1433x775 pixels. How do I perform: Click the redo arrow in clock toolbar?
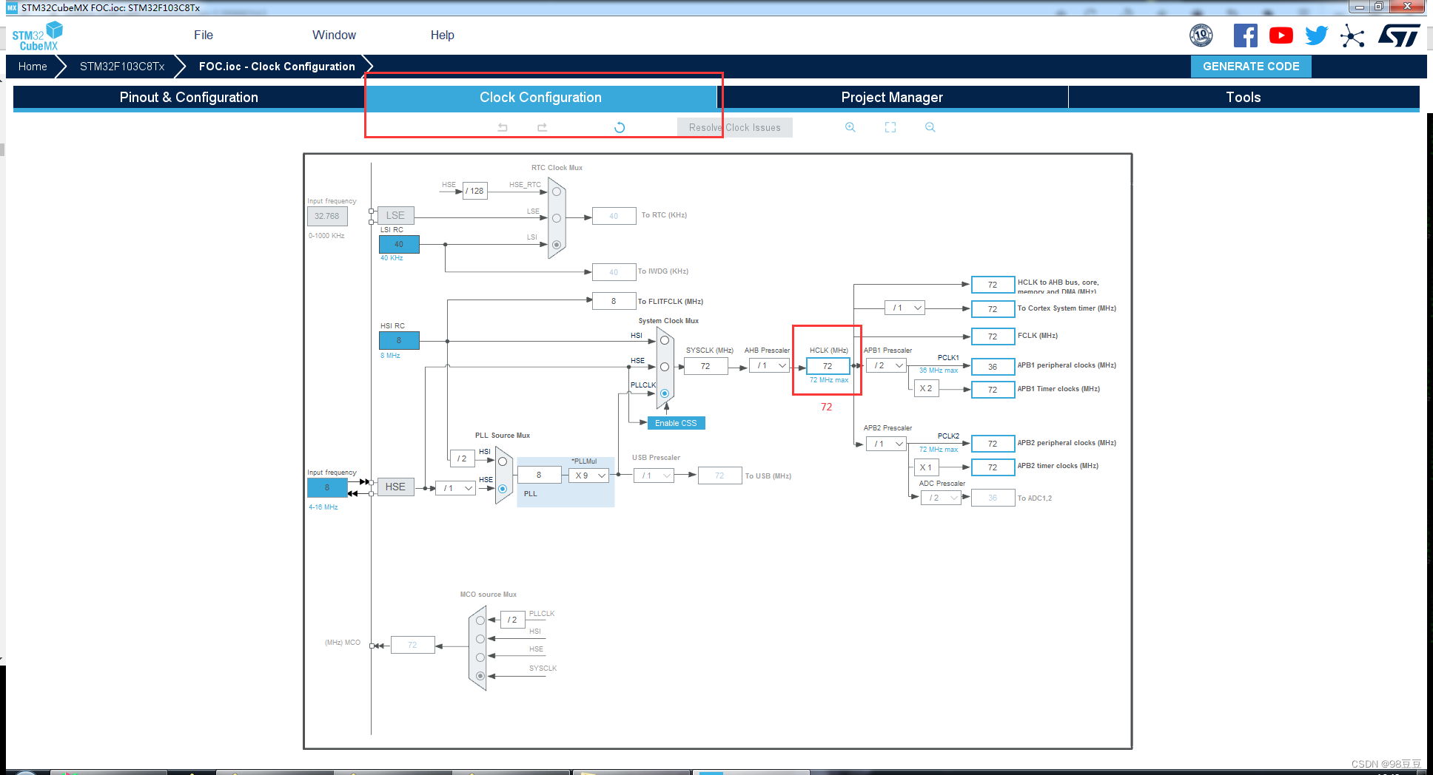point(542,127)
